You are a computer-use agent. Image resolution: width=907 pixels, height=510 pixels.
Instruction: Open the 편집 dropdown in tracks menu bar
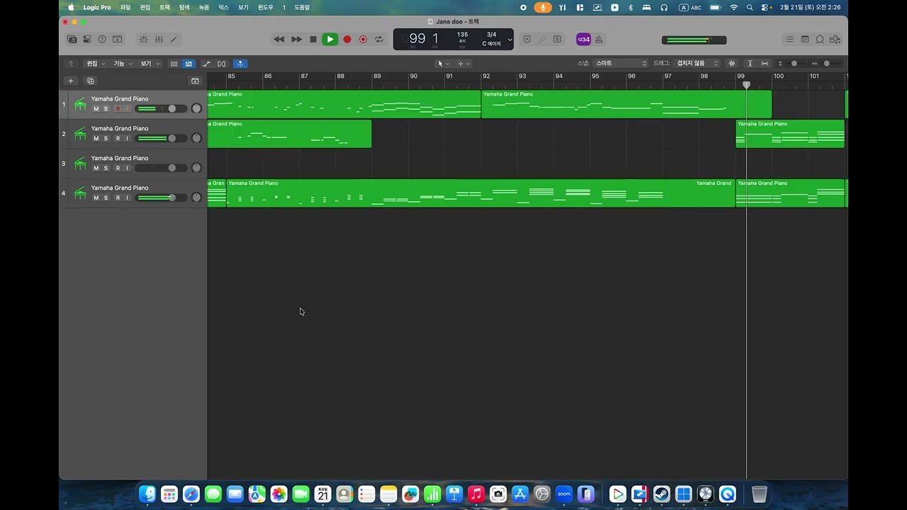(x=96, y=64)
